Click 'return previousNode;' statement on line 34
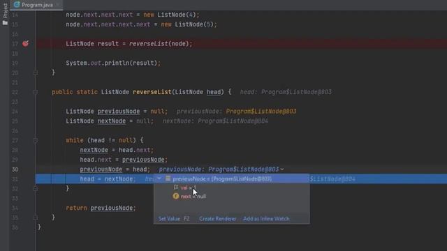This screenshot has width=447, height=251. point(101,208)
